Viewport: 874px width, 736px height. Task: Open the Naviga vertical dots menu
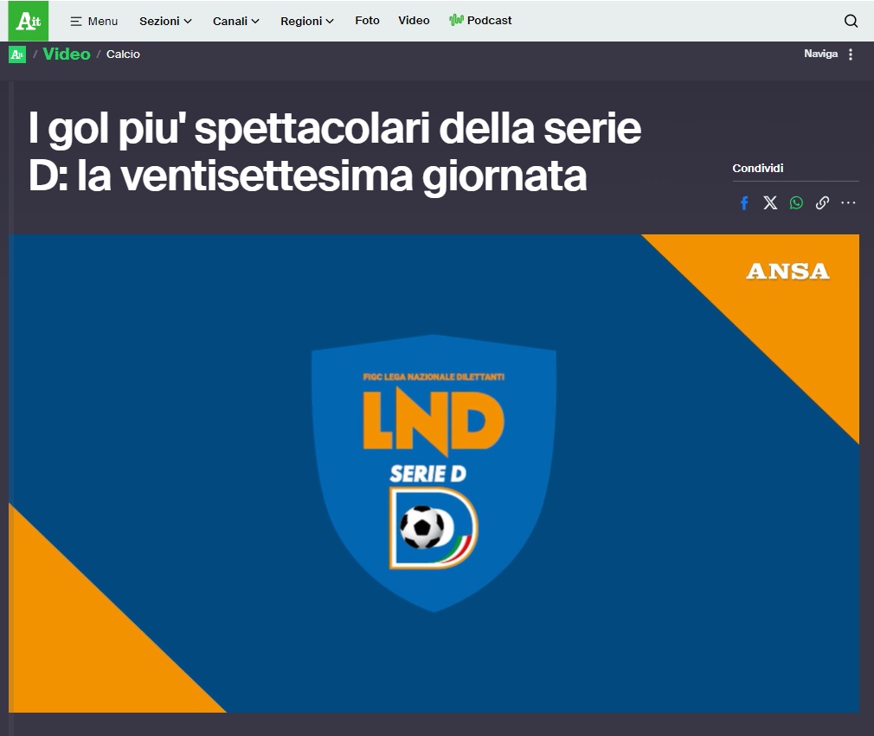(850, 54)
